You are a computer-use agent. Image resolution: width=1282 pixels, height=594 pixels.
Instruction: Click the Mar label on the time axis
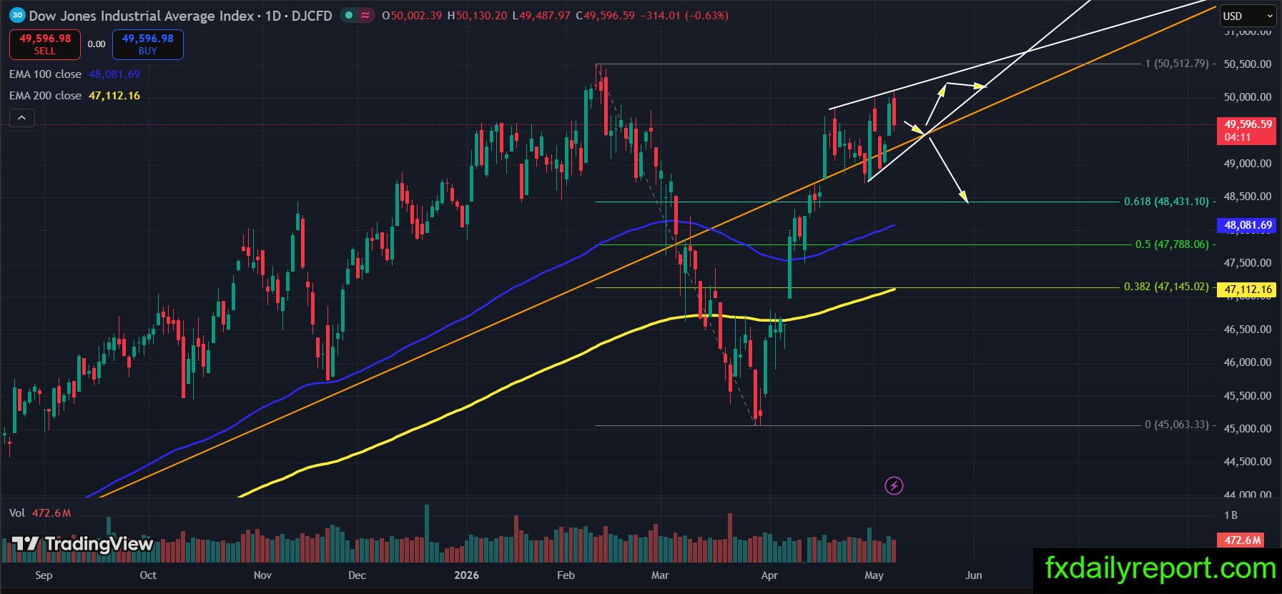click(660, 575)
